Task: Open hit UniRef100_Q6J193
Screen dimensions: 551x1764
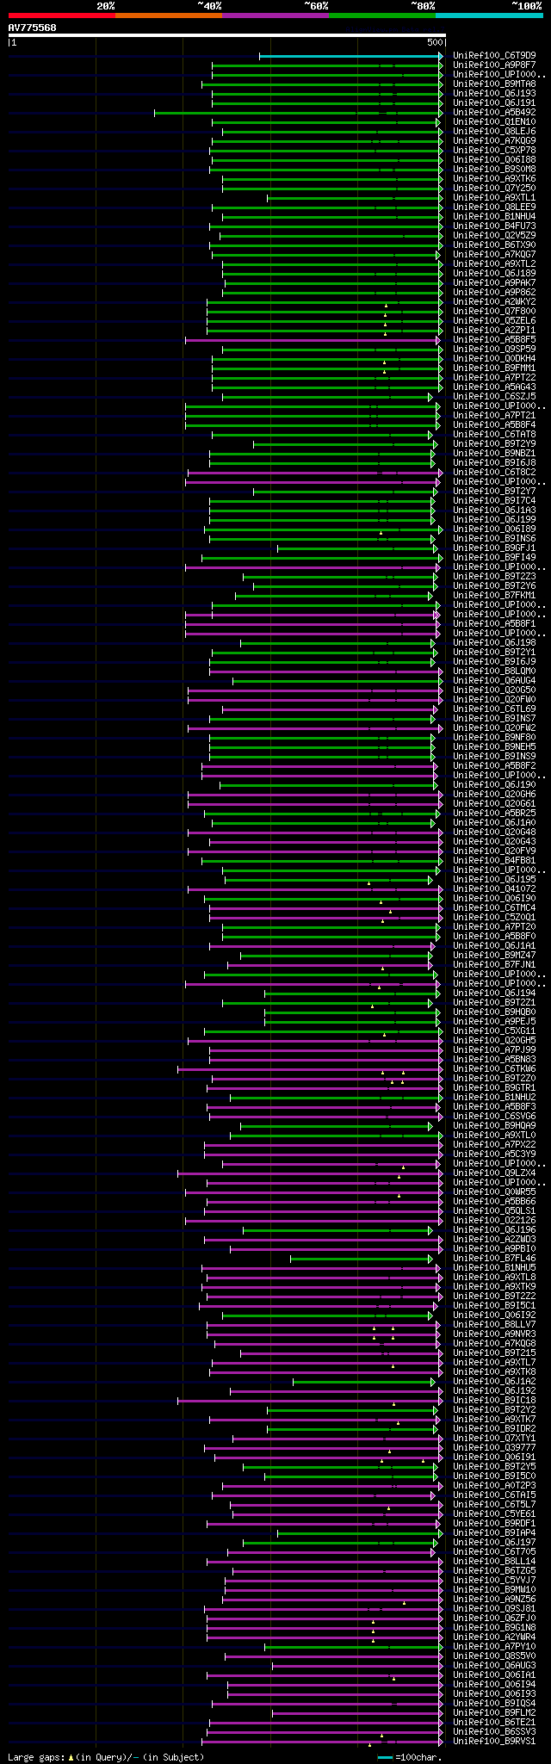Action: tap(494, 94)
